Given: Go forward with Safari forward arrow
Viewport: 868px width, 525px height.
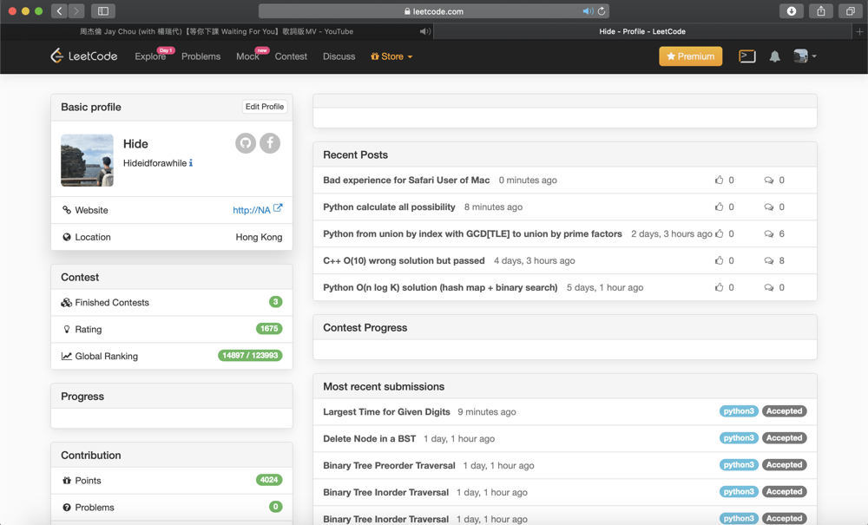Looking at the screenshot, I should pos(76,10).
